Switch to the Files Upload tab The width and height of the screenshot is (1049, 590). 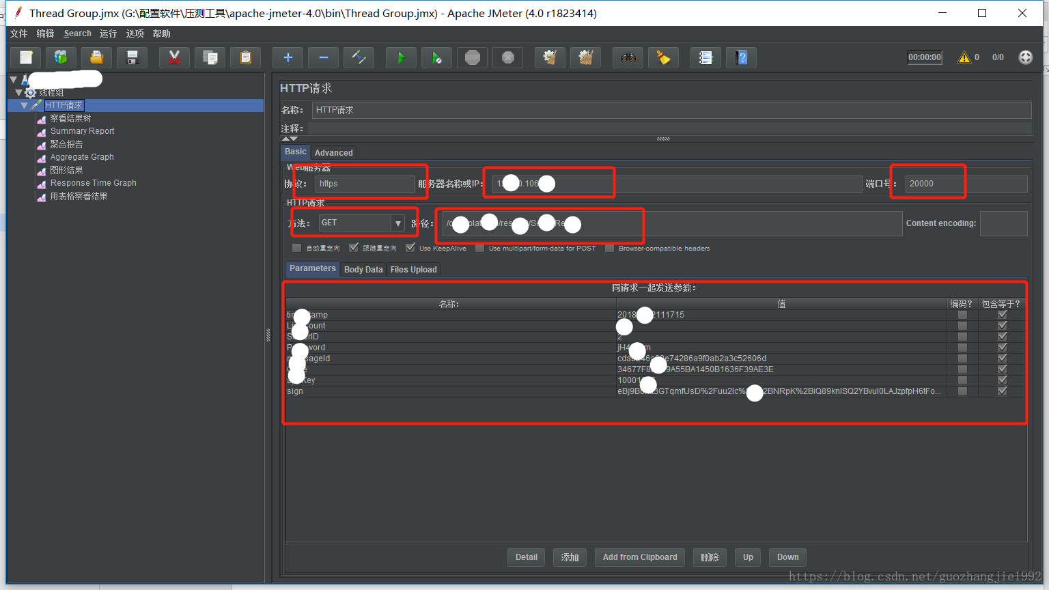(413, 270)
